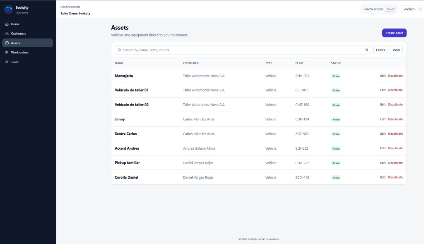Click the magnifier icon at search field start
Viewport: 424px width, 244px height.
click(119, 50)
